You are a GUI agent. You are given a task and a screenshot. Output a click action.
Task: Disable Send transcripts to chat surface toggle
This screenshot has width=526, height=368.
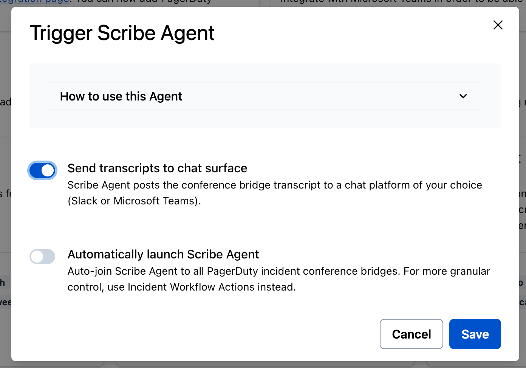coord(42,170)
